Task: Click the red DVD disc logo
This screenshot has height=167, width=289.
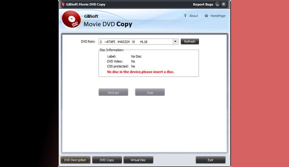Action: (71, 19)
